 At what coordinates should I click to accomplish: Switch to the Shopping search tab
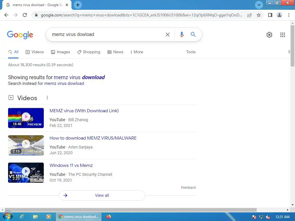[x=89, y=52]
